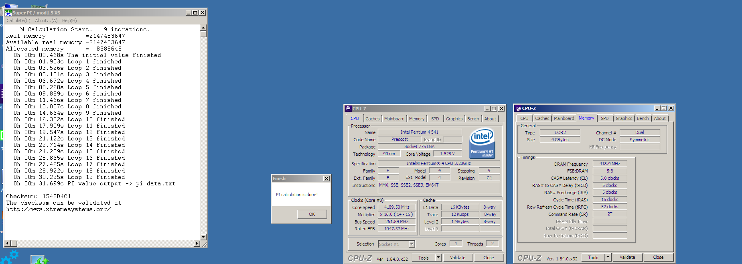742x264 pixels.
Task: Click Close button in left CPU-Z
Action: [489, 258]
